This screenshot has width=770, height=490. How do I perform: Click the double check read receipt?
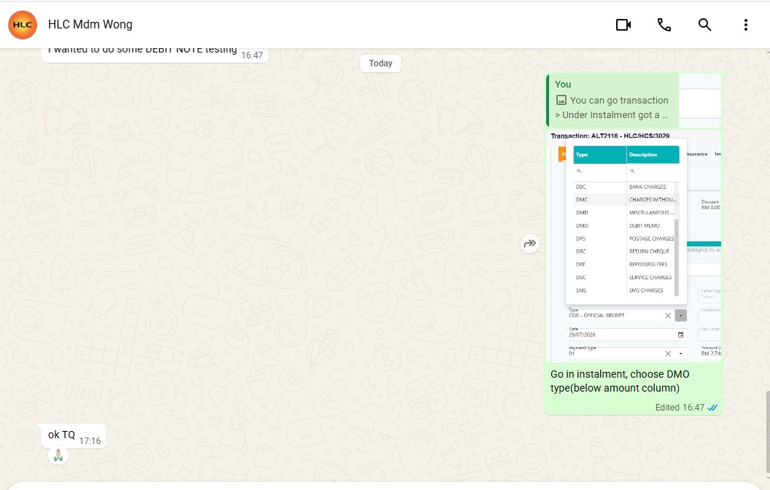coord(712,408)
